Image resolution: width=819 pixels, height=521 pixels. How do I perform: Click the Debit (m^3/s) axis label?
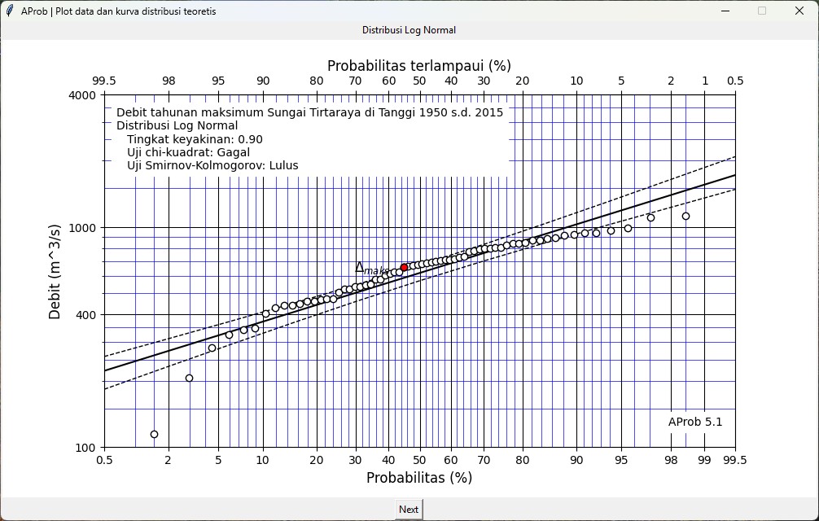[55, 271]
